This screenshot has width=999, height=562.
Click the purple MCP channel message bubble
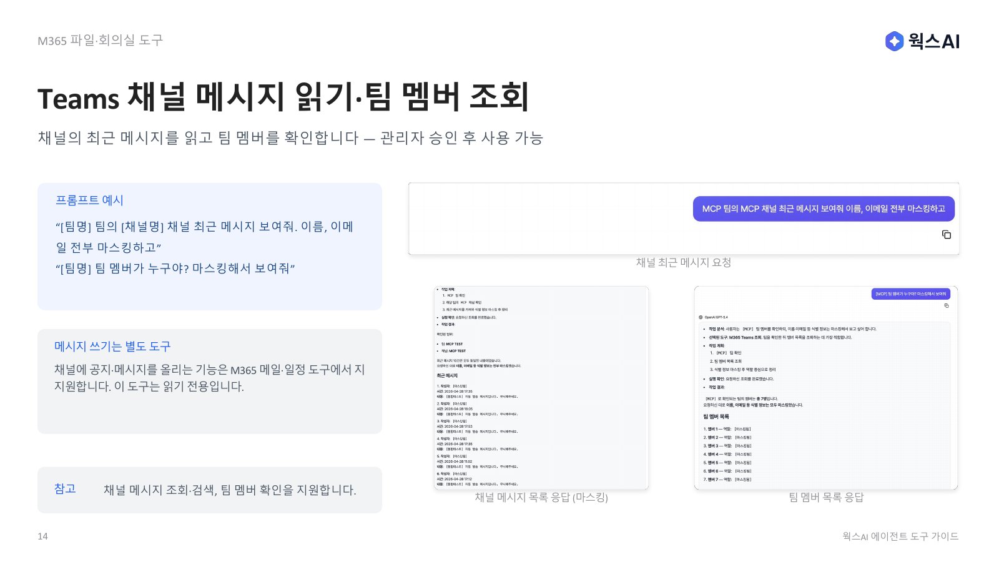(824, 209)
